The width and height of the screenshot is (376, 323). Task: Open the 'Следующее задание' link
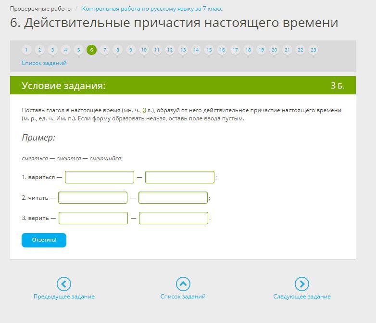click(302, 297)
